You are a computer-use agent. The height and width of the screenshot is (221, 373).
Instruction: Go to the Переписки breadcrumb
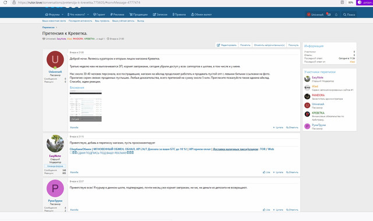pyautogui.click(x=48, y=27)
